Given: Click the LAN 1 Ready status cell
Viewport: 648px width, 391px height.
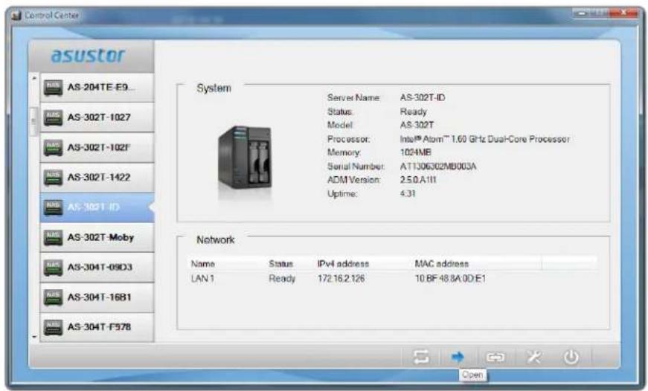Looking at the screenshot, I should coord(282,279).
